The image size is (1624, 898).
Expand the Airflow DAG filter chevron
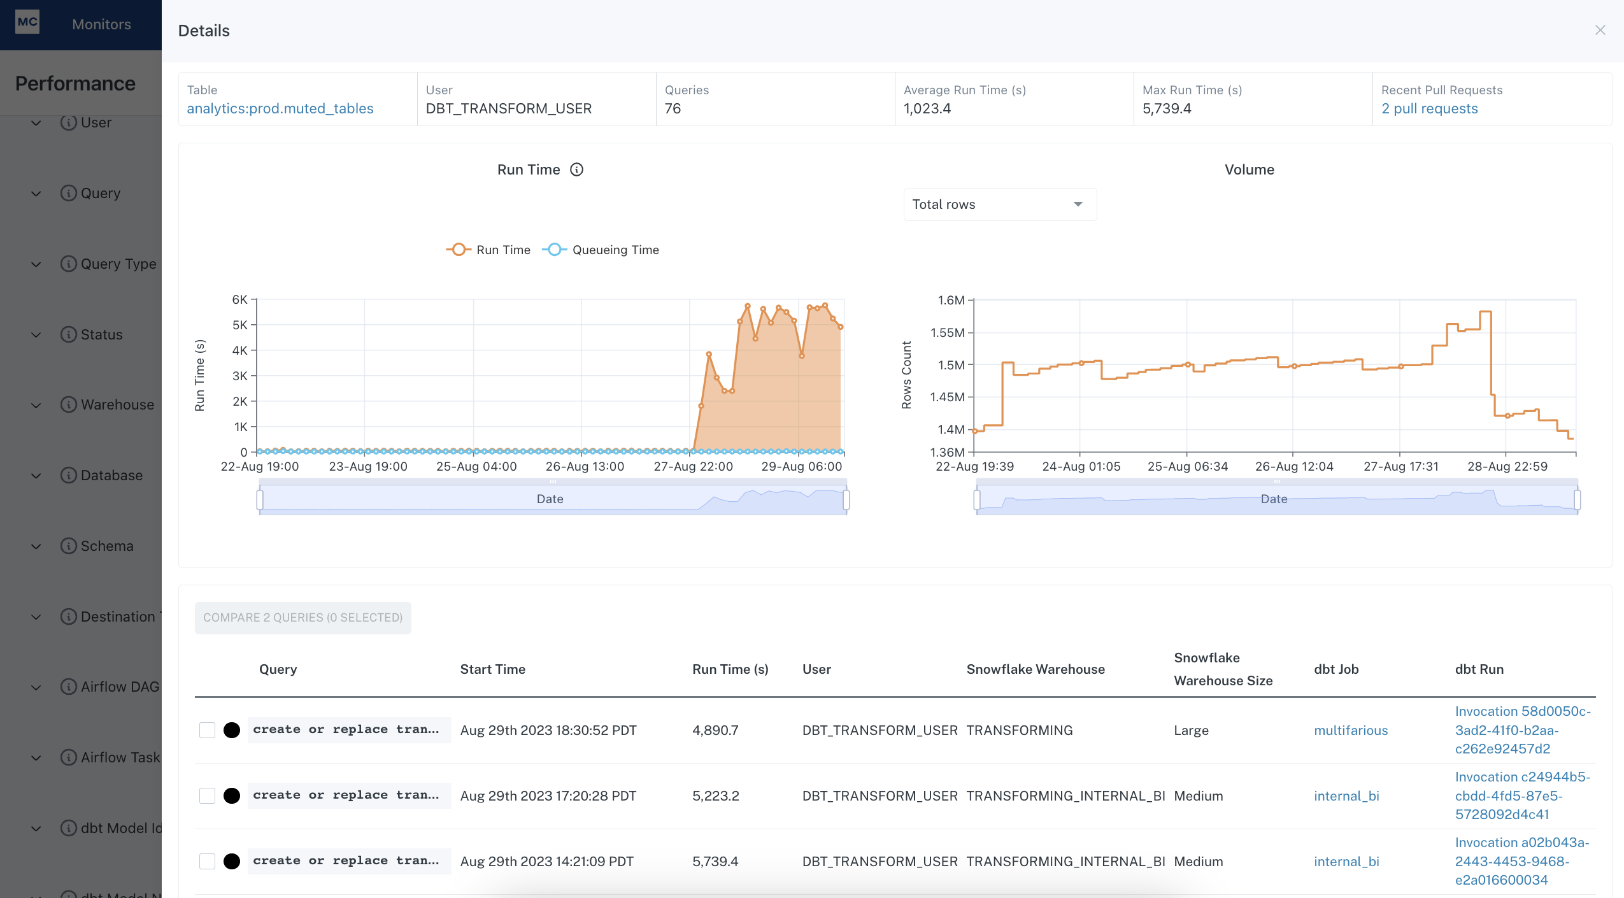(x=36, y=687)
